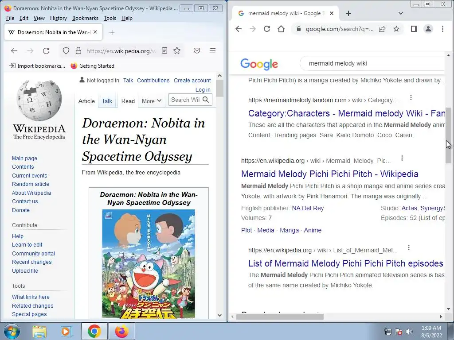
Task: Click Firefox page scroll-down arrow
Action: pyautogui.click(x=219, y=315)
